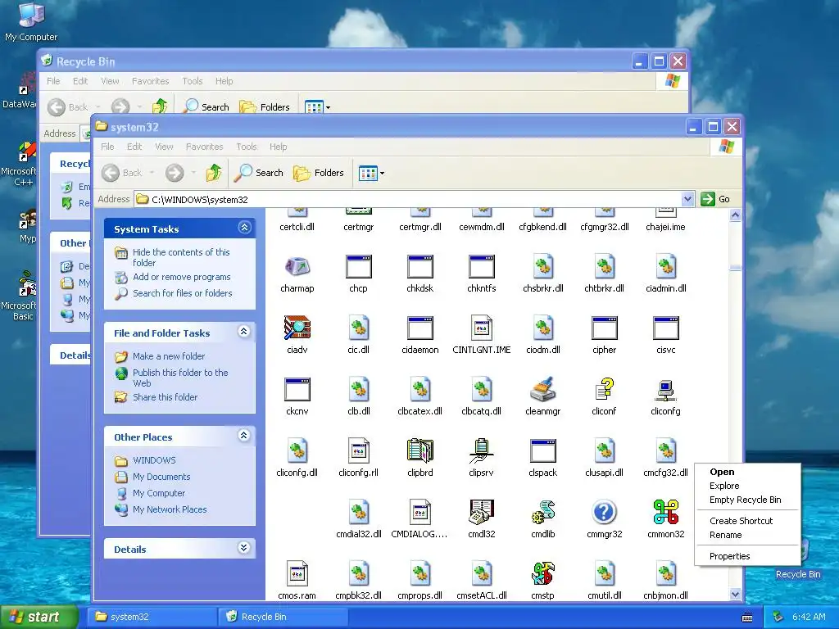
Task: Collapse the Other Places panel
Action: click(x=244, y=436)
